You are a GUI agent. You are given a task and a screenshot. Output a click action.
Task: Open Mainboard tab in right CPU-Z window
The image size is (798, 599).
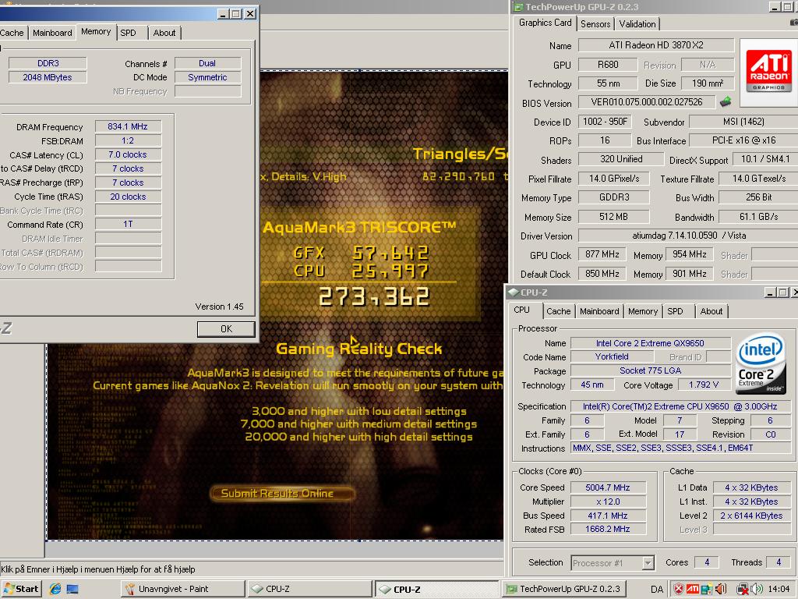(x=599, y=311)
